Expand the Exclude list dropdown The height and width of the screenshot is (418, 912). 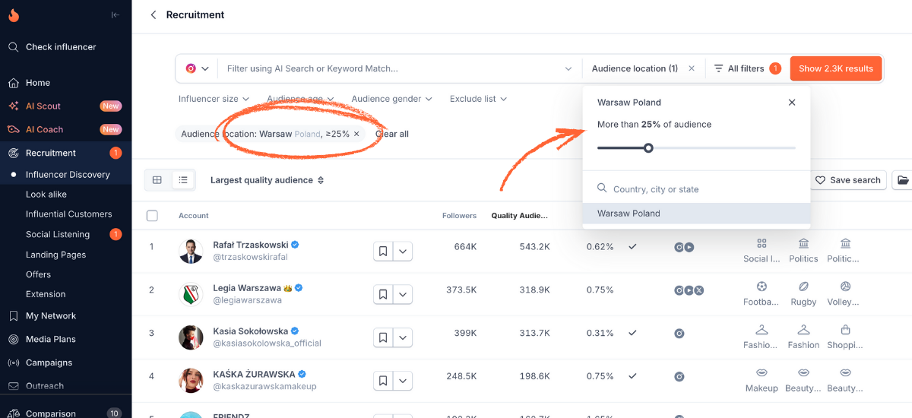pos(478,99)
